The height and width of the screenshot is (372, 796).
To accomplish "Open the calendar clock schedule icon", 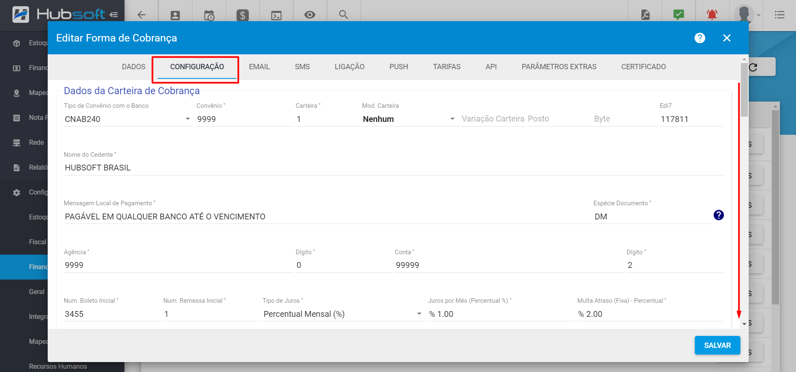I will (209, 15).
